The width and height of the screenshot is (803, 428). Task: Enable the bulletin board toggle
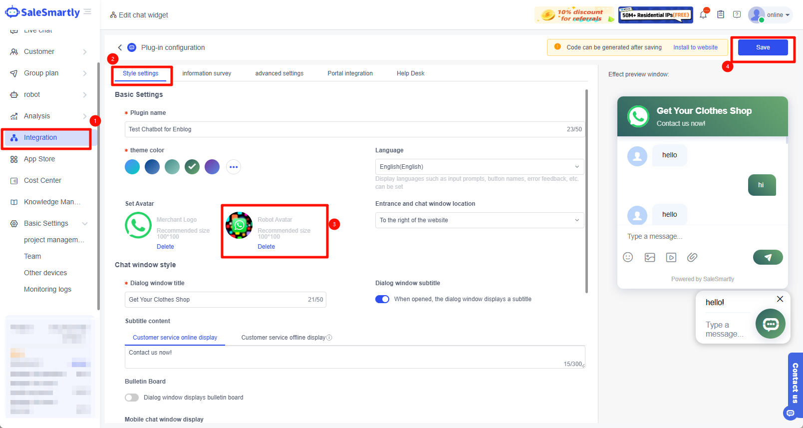(x=132, y=398)
